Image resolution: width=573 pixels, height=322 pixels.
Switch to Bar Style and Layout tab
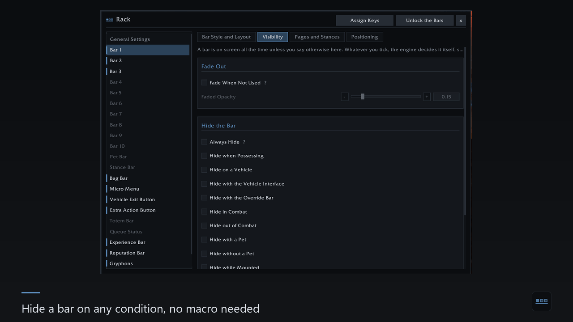click(227, 37)
